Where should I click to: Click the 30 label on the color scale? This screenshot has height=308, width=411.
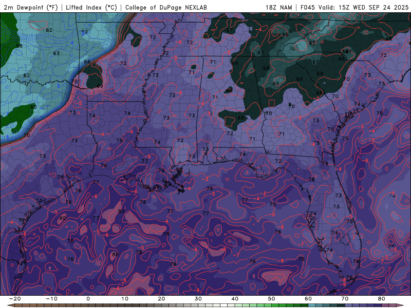point(198,299)
